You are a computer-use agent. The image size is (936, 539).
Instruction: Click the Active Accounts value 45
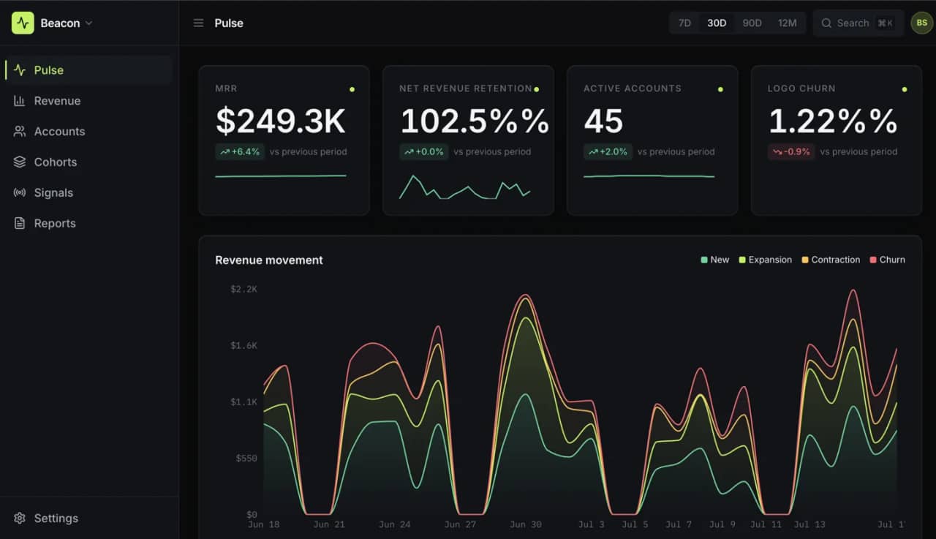[603, 121]
